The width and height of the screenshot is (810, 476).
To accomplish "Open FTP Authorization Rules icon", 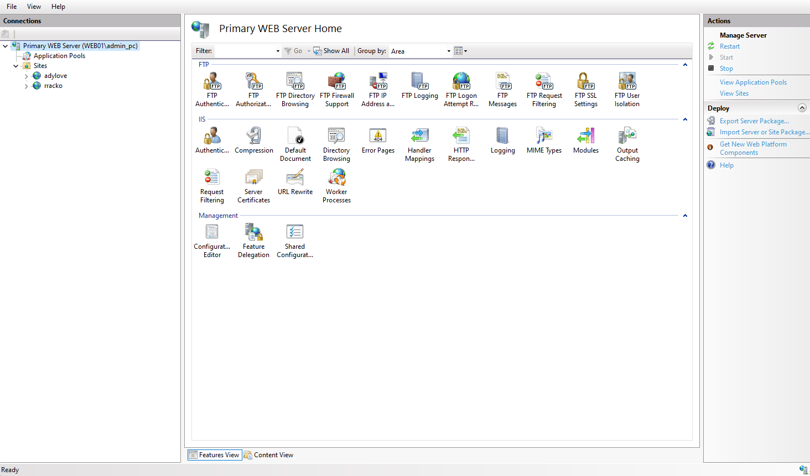I will pyautogui.click(x=253, y=90).
